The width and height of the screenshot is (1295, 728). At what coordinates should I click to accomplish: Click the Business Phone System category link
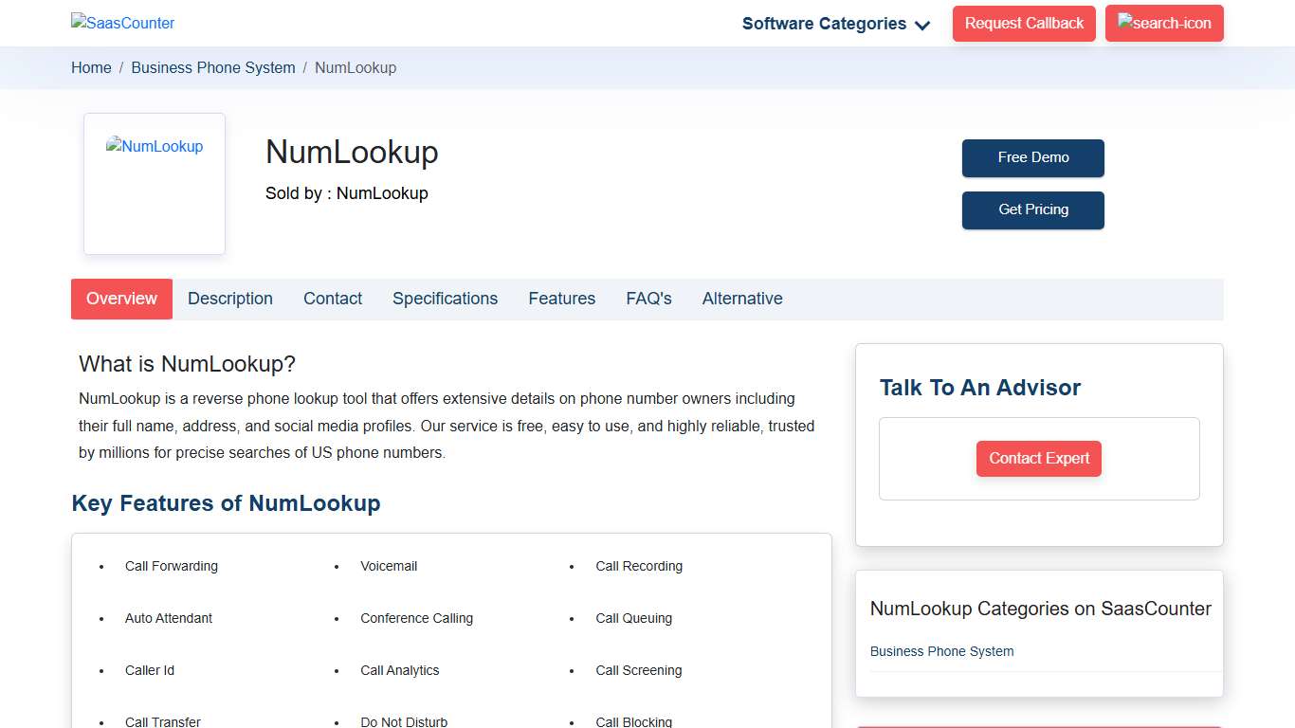[x=941, y=651]
